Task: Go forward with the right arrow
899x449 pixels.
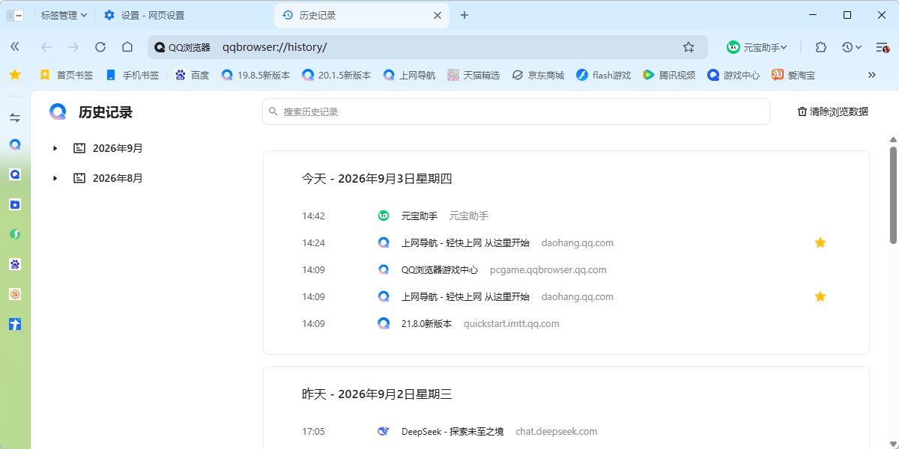Action: [73, 47]
